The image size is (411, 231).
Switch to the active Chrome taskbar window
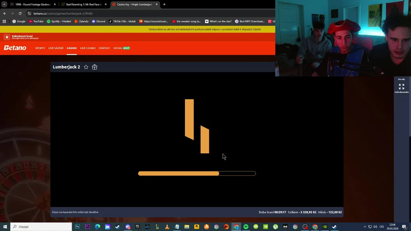click(236, 227)
